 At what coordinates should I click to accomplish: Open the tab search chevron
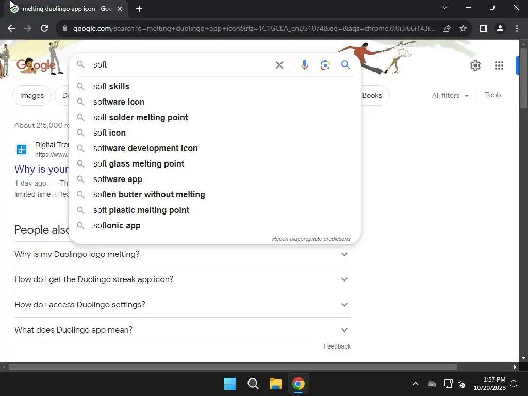445,7
